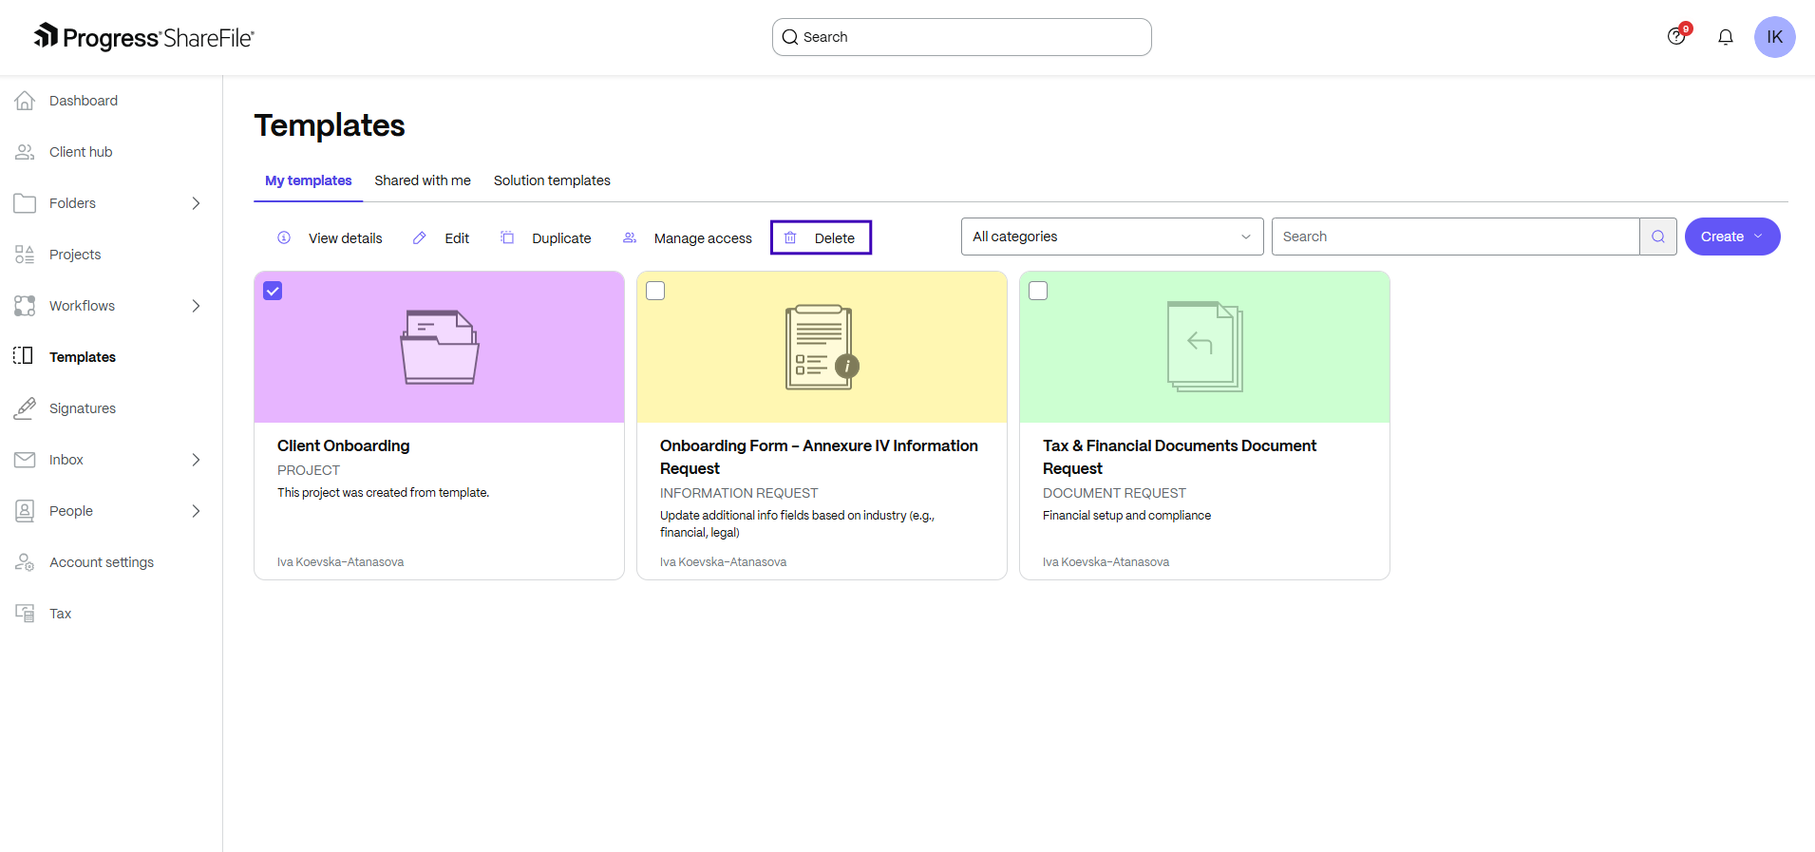
Task: Check the Tax & Financial Documents checkbox
Action: coord(1038,291)
